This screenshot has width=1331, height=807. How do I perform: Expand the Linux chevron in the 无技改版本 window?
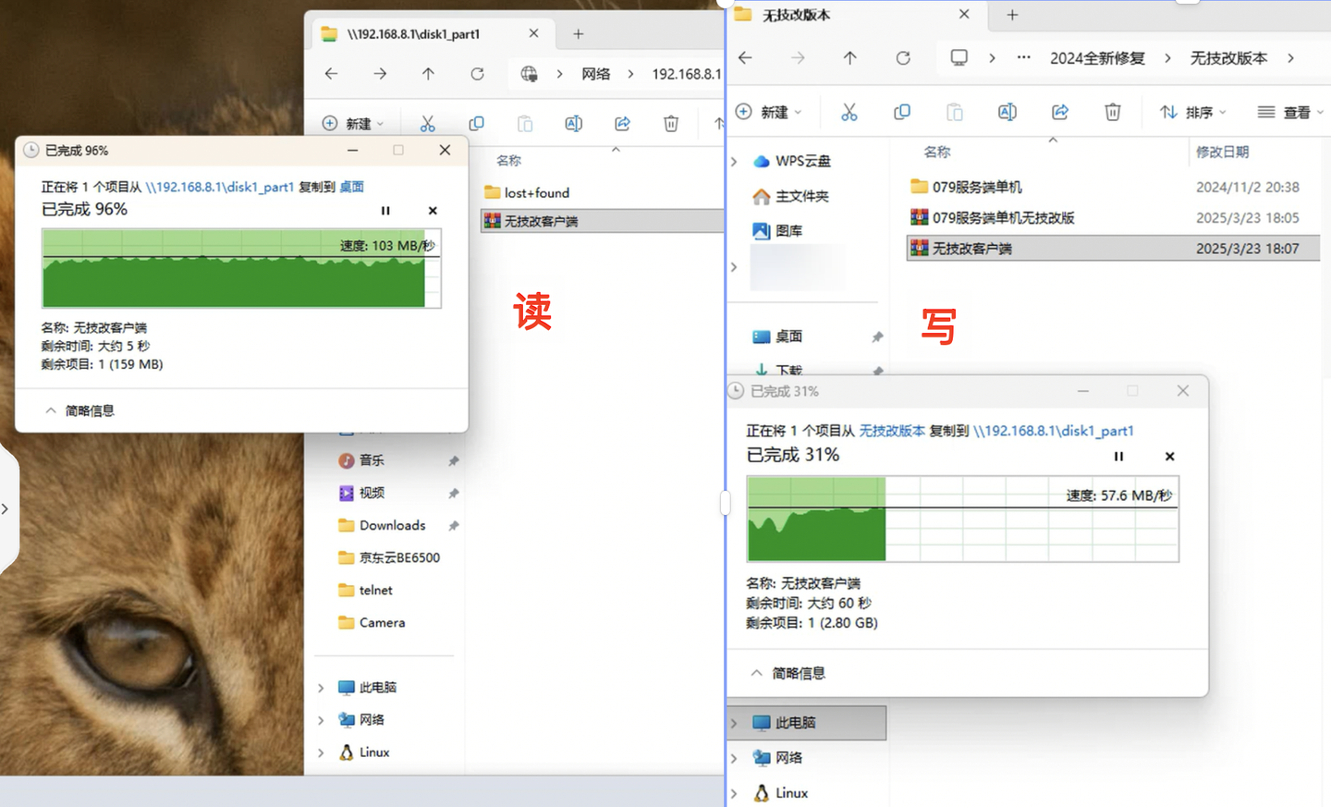[x=735, y=793]
